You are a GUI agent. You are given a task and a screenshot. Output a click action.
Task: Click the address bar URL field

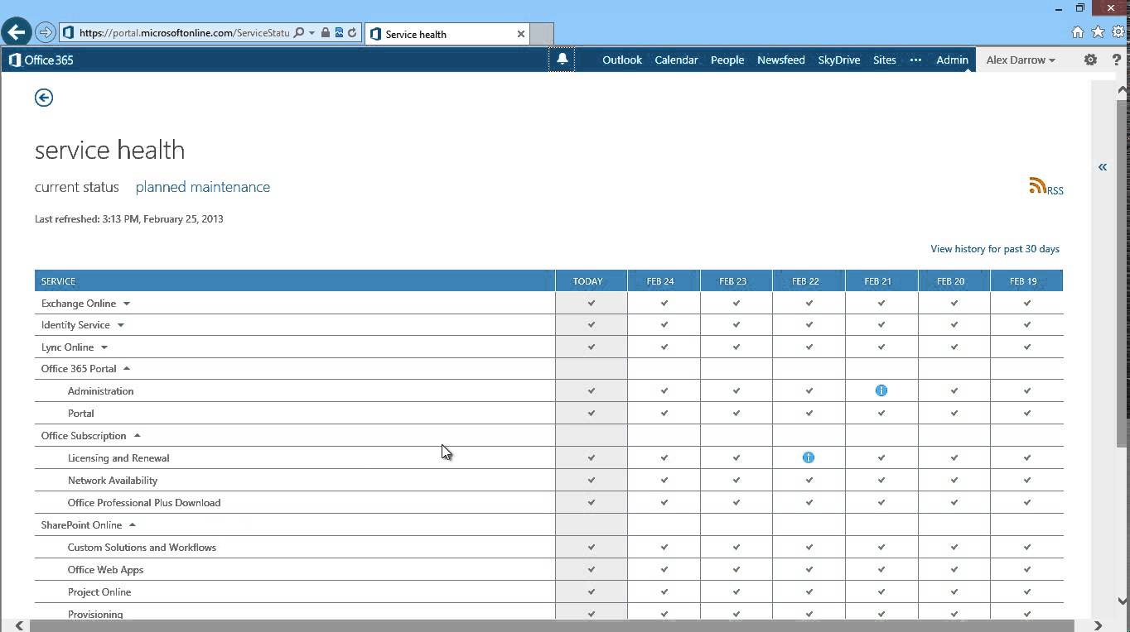pyautogui.click(x=184, y=33)
